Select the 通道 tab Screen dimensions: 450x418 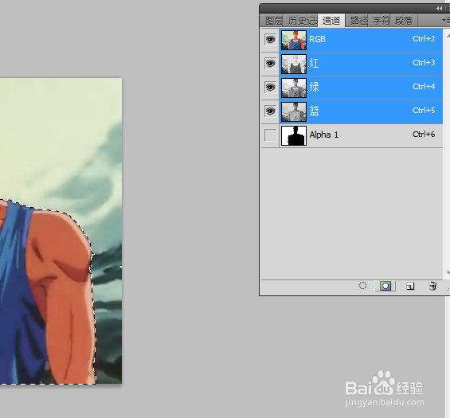point(331,21)
